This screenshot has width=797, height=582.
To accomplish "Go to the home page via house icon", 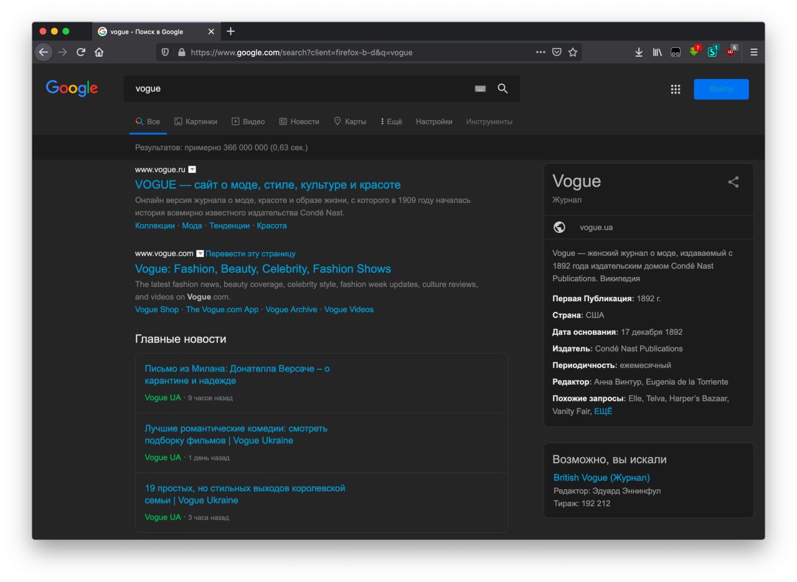I will (x=99, y=52).
